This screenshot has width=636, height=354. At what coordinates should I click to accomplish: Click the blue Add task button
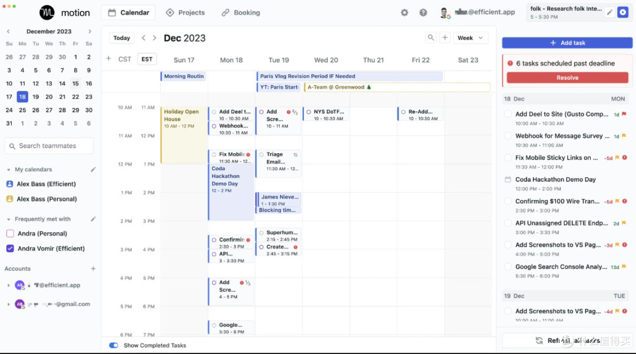tap(567, 43)
